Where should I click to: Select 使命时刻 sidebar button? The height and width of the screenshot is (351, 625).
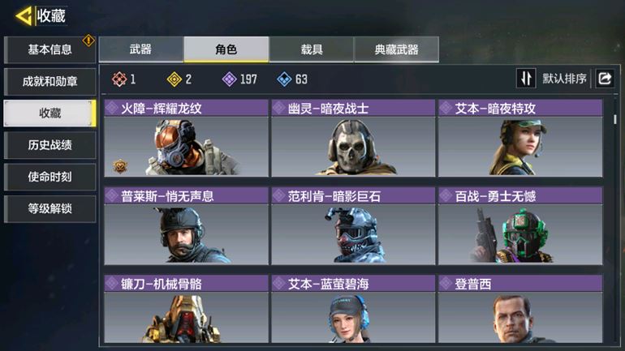pyautogui.click(x=50, y=177)
